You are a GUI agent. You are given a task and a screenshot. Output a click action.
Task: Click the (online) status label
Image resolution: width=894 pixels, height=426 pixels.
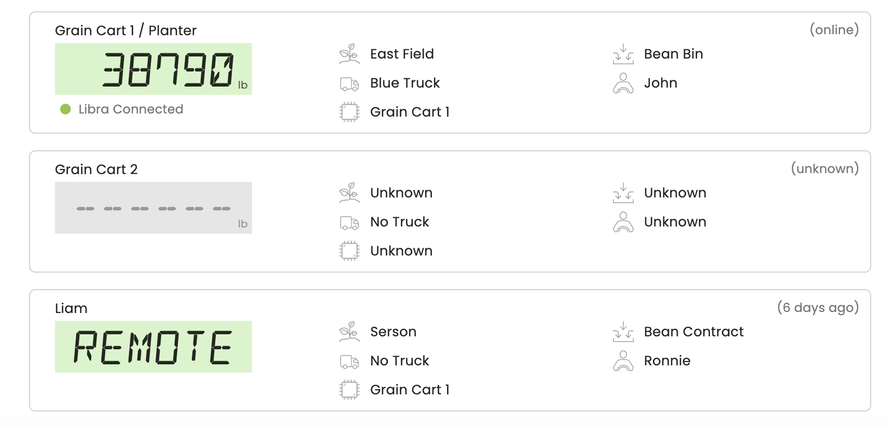(x=834, y=30)
